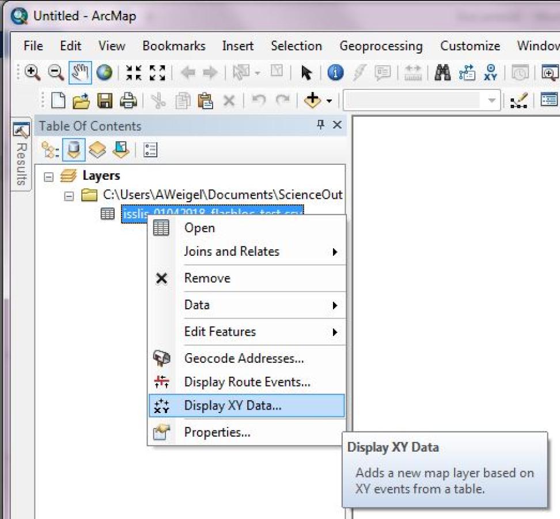The height and width of the screenshot is (519, 560).
Task: Switch to List By Source view
Action: [74, 150]
